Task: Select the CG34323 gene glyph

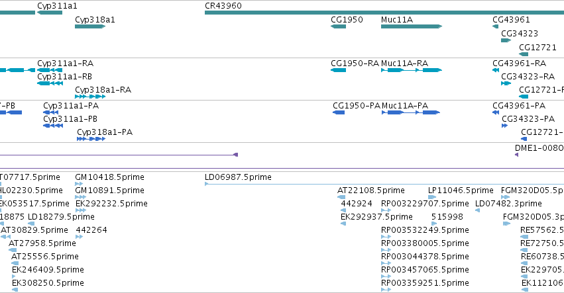Action: point(506,40)
